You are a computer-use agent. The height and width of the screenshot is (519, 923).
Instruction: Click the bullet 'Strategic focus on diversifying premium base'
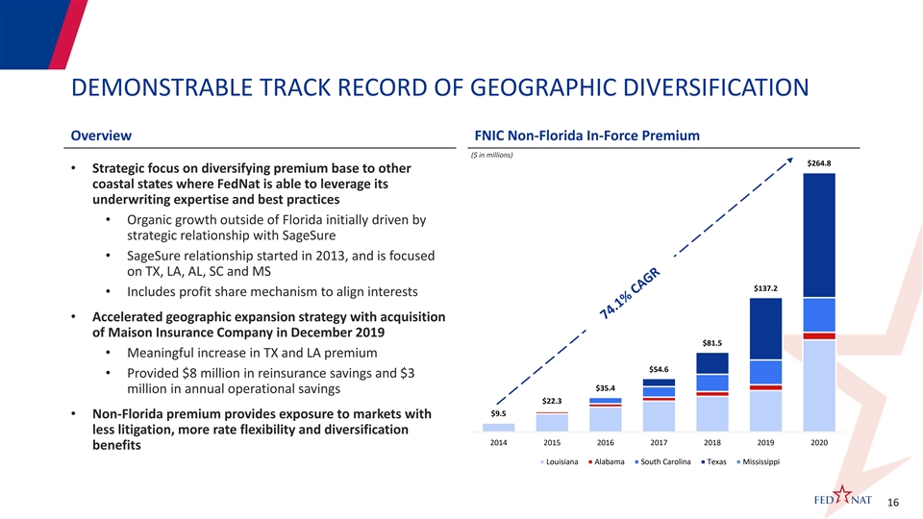tap(252, 184)
